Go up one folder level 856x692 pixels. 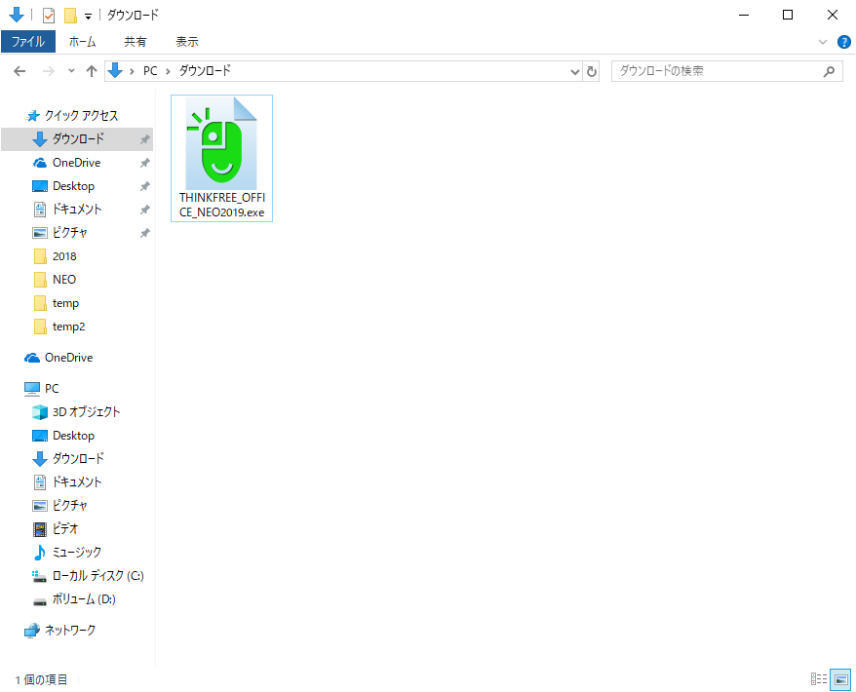pyautogui.click(x=92, y=71)
